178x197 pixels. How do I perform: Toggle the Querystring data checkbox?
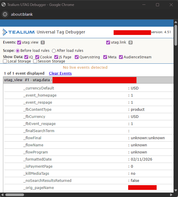(x=77, y=57)
